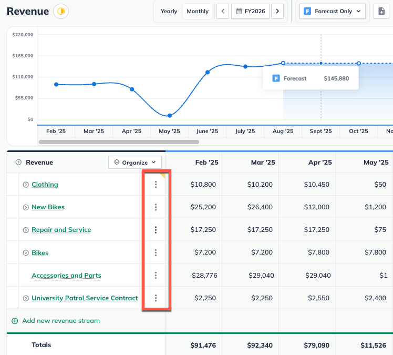Viewport: 393px width, 355px height.
Task: Collapse the Revenue section arrow
Action: pyautogui.click(x=18, y=163)
